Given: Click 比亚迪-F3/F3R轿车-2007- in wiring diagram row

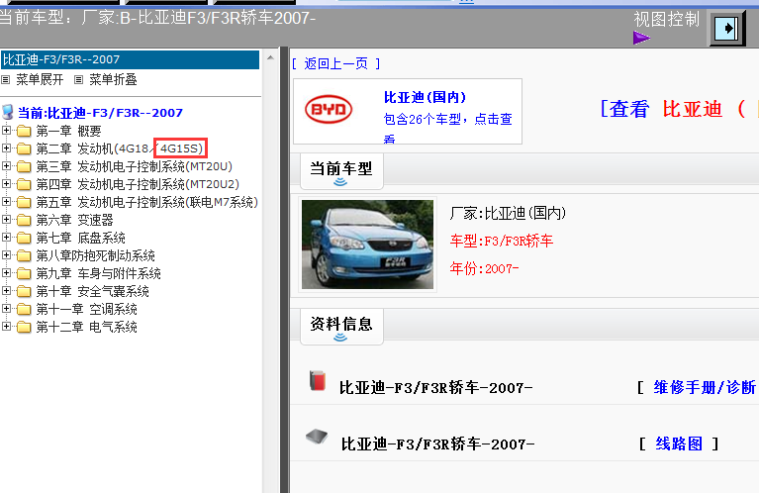Looking at the screenshot, I should 437,444.
